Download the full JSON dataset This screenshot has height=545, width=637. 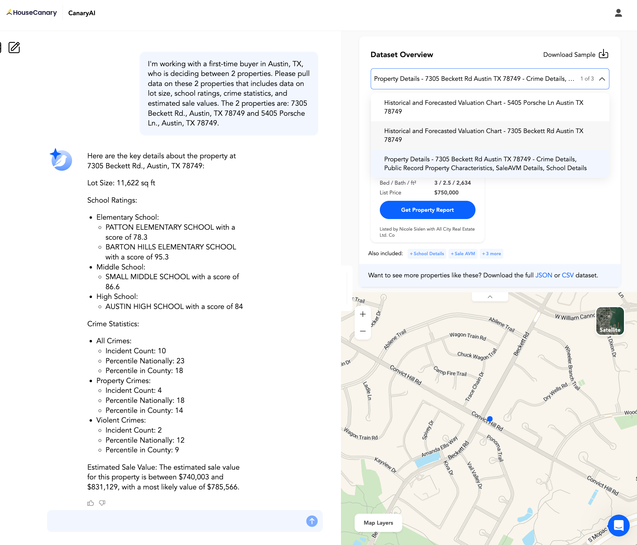pyautogui.click(x=543, y=275)
